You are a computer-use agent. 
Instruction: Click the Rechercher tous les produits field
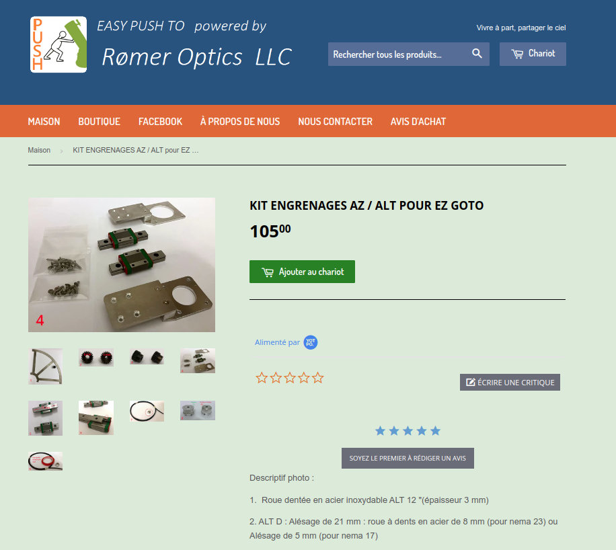(397, 54)
